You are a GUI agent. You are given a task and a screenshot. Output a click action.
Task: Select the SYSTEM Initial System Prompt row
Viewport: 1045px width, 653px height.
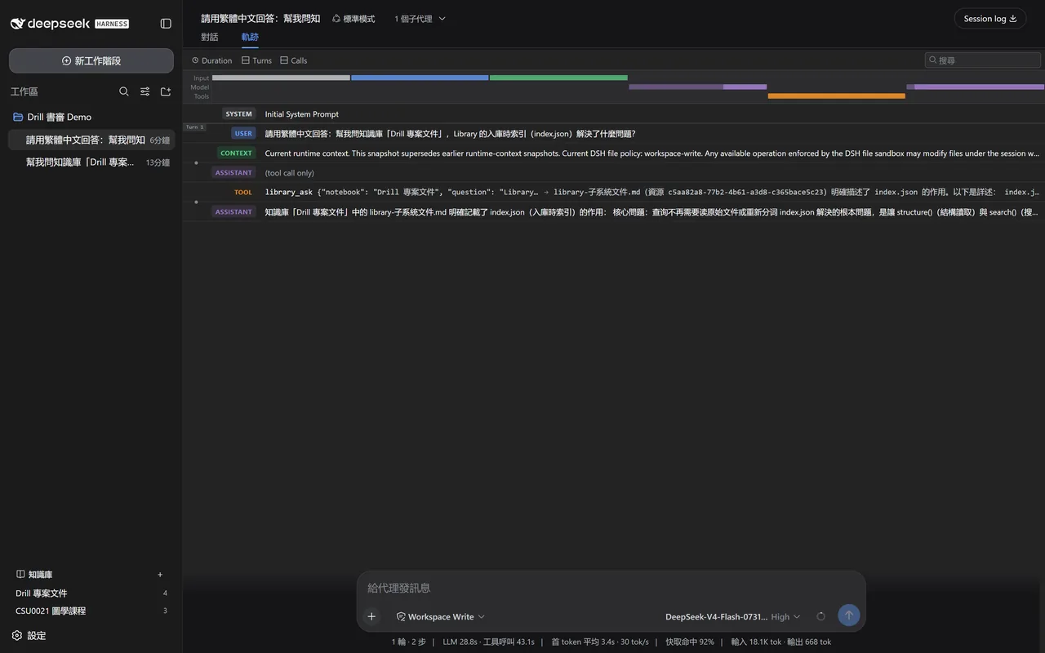coord(613,114)
